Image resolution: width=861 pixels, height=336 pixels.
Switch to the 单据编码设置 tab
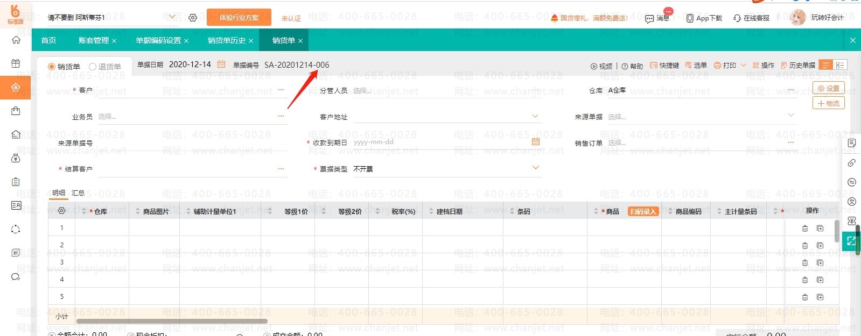(158, 40)
